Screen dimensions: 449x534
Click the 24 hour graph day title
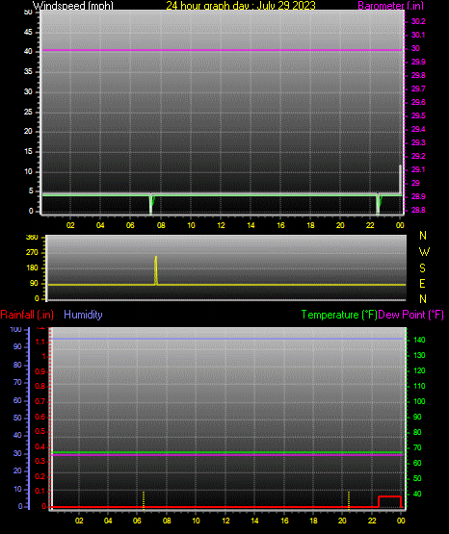pyautogui.click(x=241, y=6)
